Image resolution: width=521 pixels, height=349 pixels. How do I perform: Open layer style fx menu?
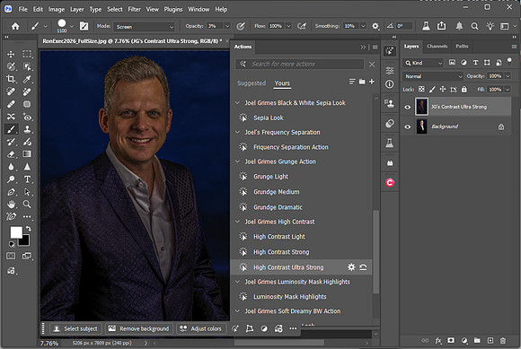pyautogui.click(x=438, y=340)
